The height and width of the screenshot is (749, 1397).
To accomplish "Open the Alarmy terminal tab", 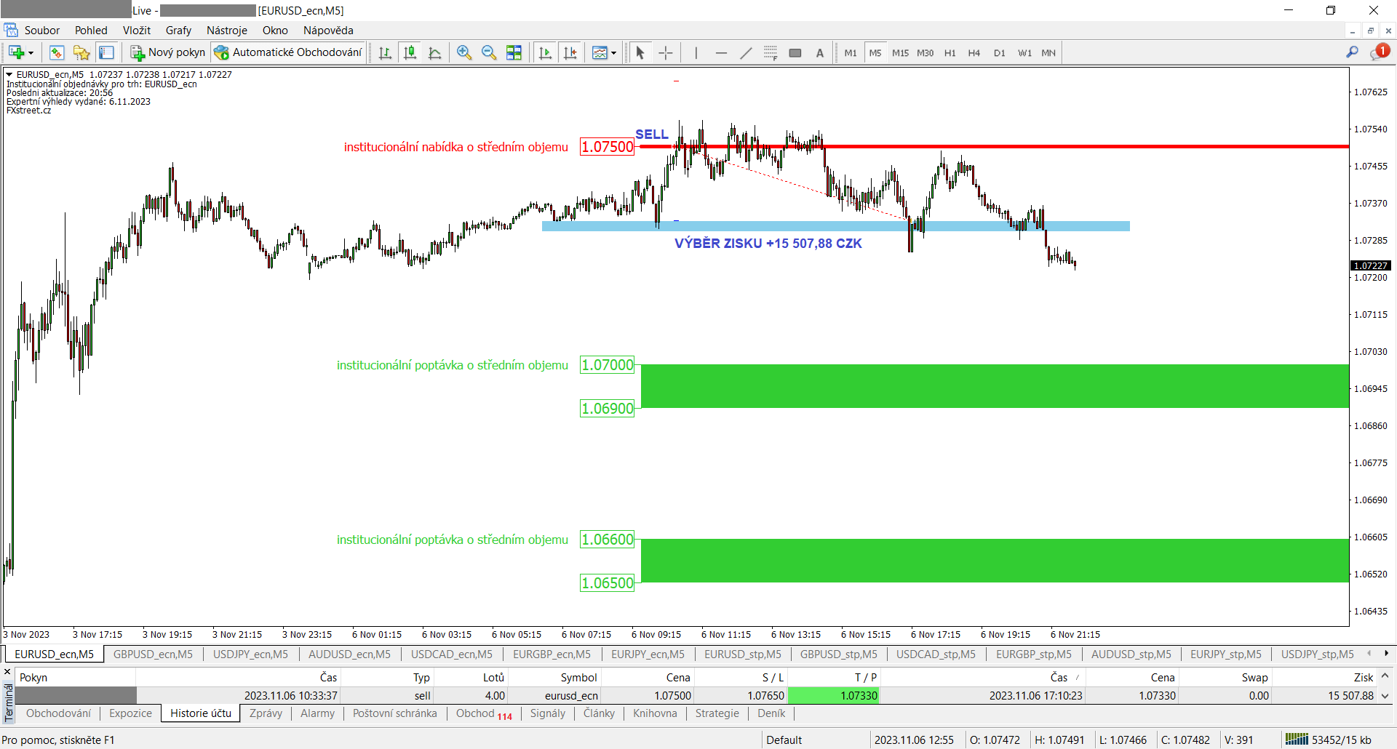I will pyautogui.click(x=317, y=713).
